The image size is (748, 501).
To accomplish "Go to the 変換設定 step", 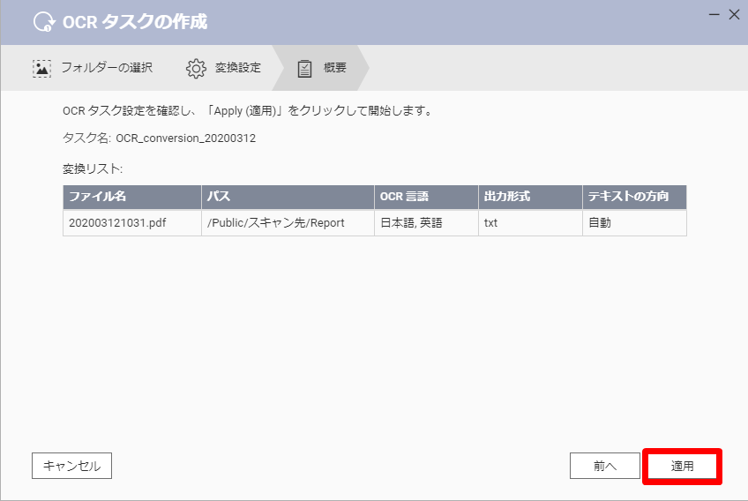I will [223, 68].
